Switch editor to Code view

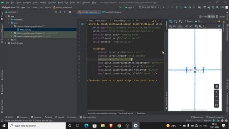tap(203, 16)
